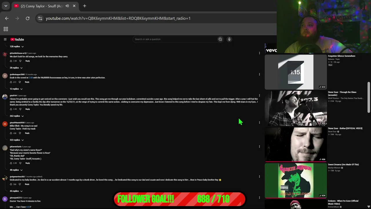Image resolution: width=371 pixels, height=209 pixels.
Task: Play "Stone Sour - Through the Glass" thumbnail
Action: point(296,108)
